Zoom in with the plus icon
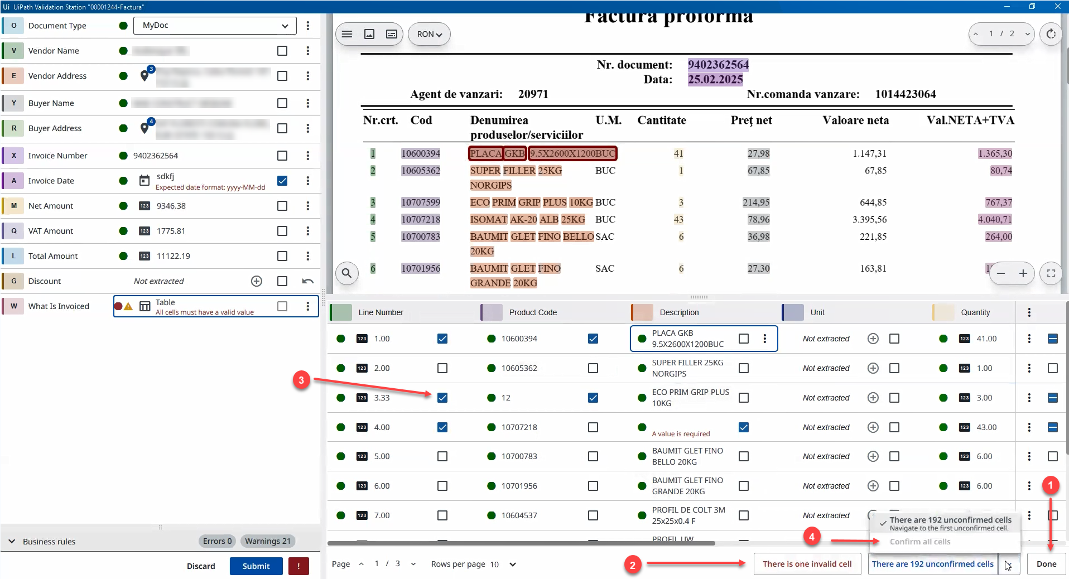Screen dimensions: 1069x579 point(1023,273)
